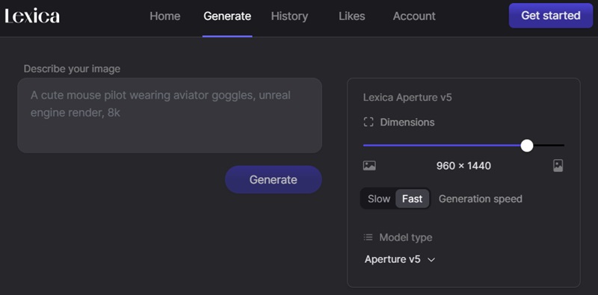Click the Get started button

(x=551, y=16)
